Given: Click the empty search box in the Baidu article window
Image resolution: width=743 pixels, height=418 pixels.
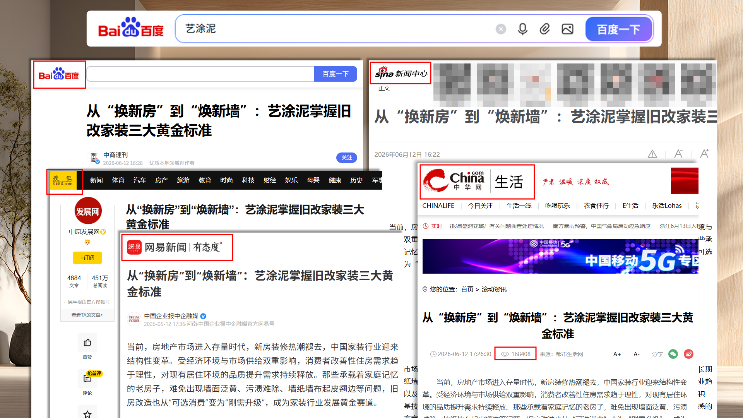Looking at the screenshot, I should click(x=200, y=74).
